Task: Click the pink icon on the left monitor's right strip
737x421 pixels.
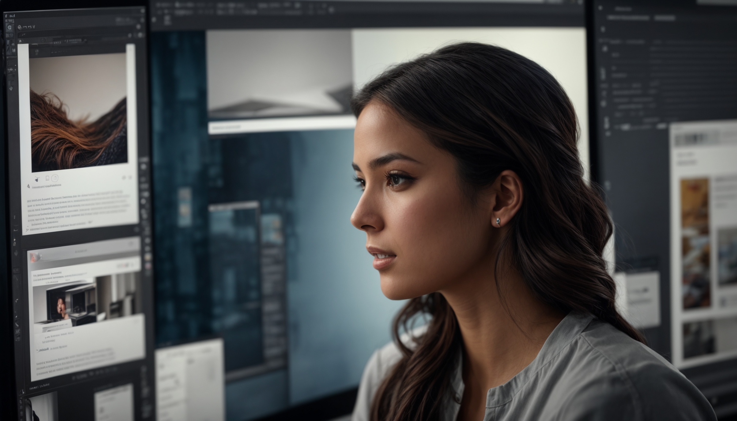Action: [148, 266]
